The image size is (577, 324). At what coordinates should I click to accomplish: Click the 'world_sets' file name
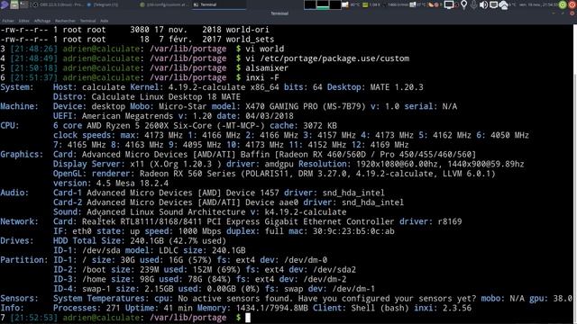[250, 40]
